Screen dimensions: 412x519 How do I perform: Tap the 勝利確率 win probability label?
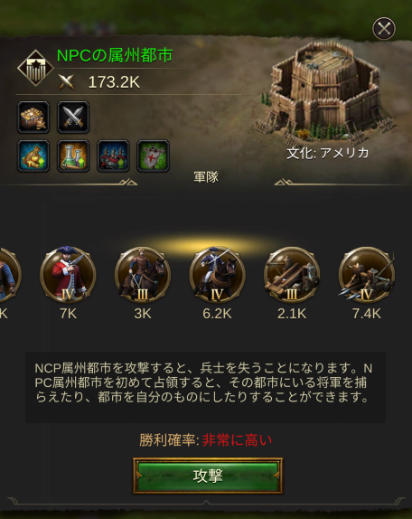point(169,440)
